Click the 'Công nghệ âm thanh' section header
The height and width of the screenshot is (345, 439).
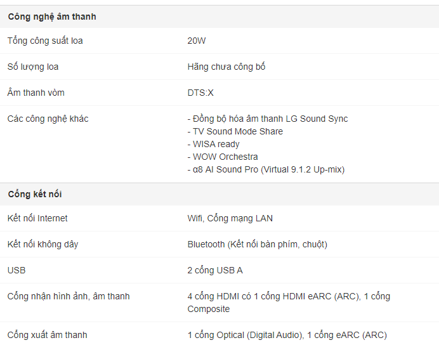(x=52, y=16)
